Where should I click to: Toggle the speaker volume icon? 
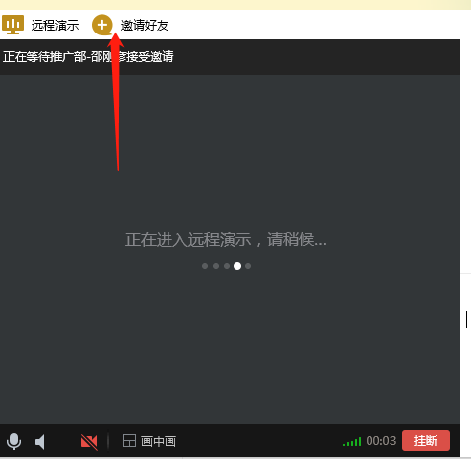tap(40, 442)
